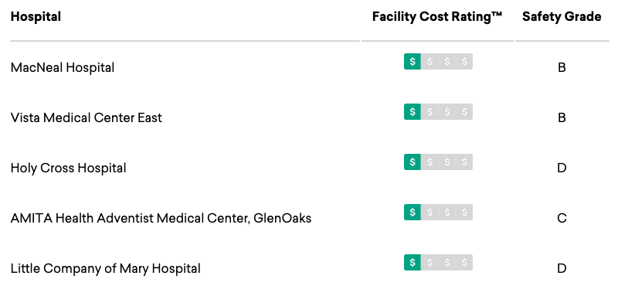Open AMITA Health Adventist Medical Center, GlenOaks
Image resolution: width=618 pixels, height=296 pixels.
tap(161, 218)
